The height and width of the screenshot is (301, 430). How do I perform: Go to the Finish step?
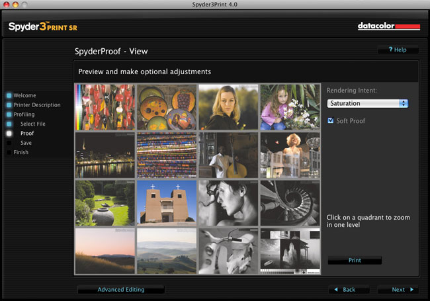[21, 152]
